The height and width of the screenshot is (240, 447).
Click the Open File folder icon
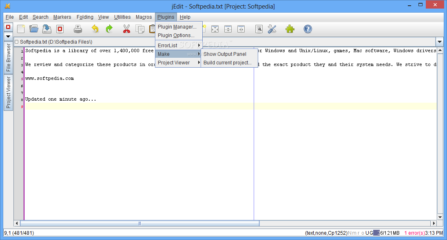click(33, 29)
